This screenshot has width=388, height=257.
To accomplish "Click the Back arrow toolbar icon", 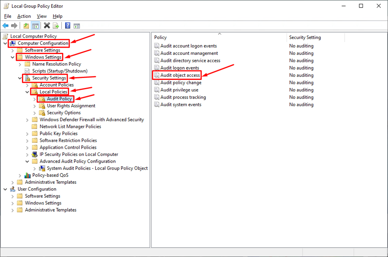I will [6, 26].
